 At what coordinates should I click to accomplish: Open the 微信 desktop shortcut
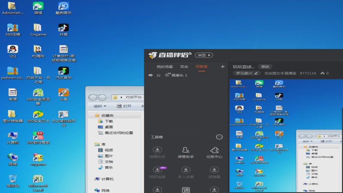pos(38,8)
